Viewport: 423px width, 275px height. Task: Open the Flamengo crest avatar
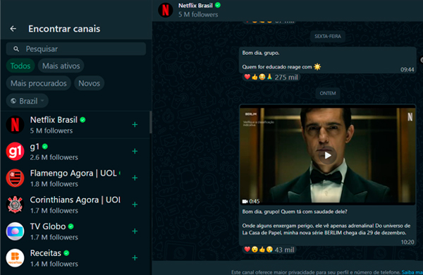click(15, 178)
